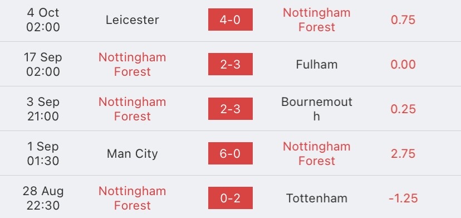Open Nottingham Forest in the Tottenham row

tap(133, 198)
